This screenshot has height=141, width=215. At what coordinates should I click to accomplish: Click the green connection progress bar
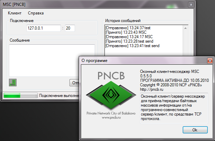[x=20, y=95]
